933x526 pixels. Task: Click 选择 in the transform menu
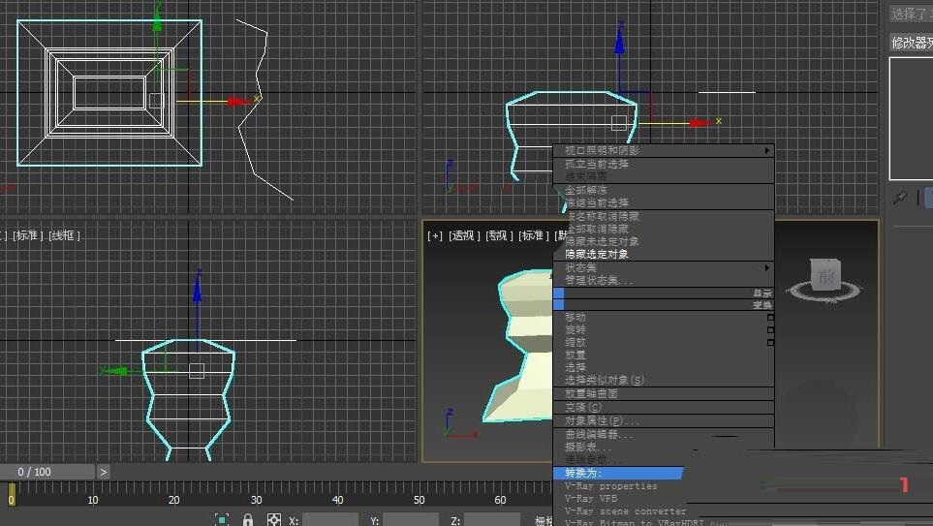coord(575,368)
